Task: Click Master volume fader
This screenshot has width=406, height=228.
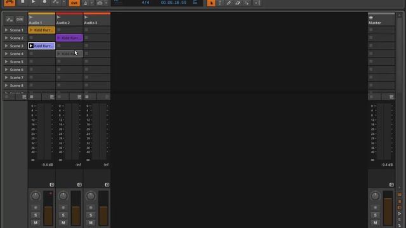Action: [x=388, y=208]
